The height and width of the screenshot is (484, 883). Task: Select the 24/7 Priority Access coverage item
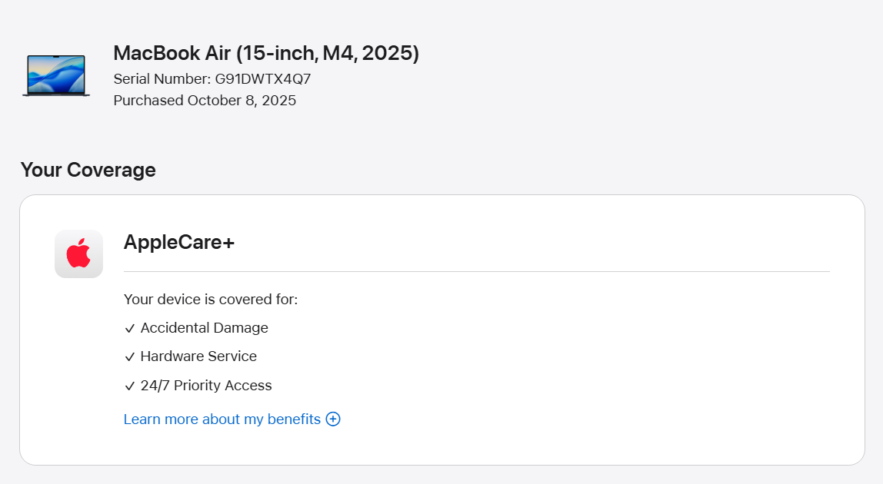206,386
